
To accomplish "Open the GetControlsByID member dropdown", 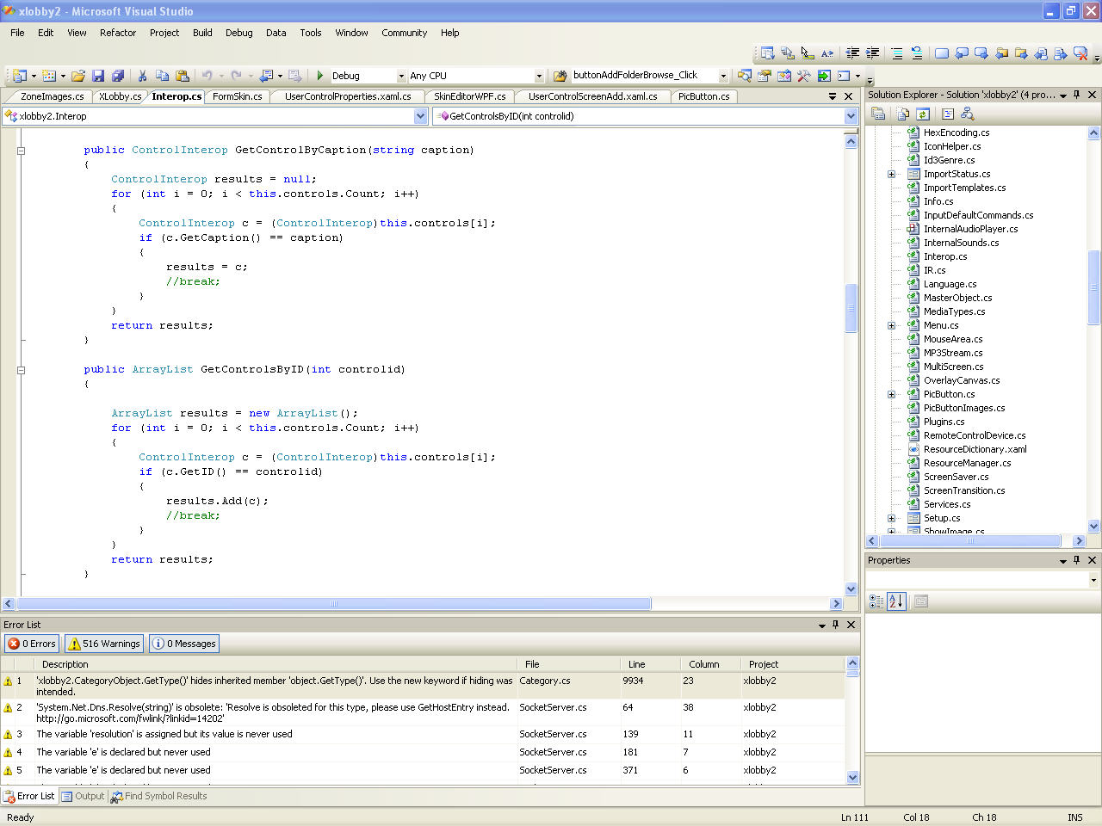I will pyautogui.click(x=851, y=116).
